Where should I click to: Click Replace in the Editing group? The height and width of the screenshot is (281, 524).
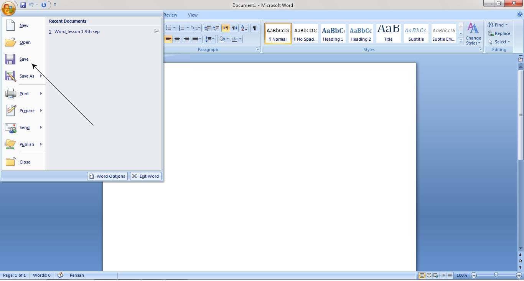click(499, 33)
